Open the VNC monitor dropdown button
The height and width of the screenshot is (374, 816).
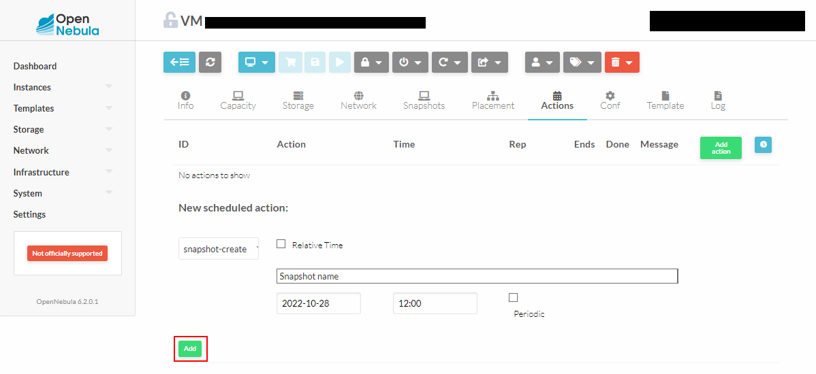pyautogui.click(x=256, y=62)
